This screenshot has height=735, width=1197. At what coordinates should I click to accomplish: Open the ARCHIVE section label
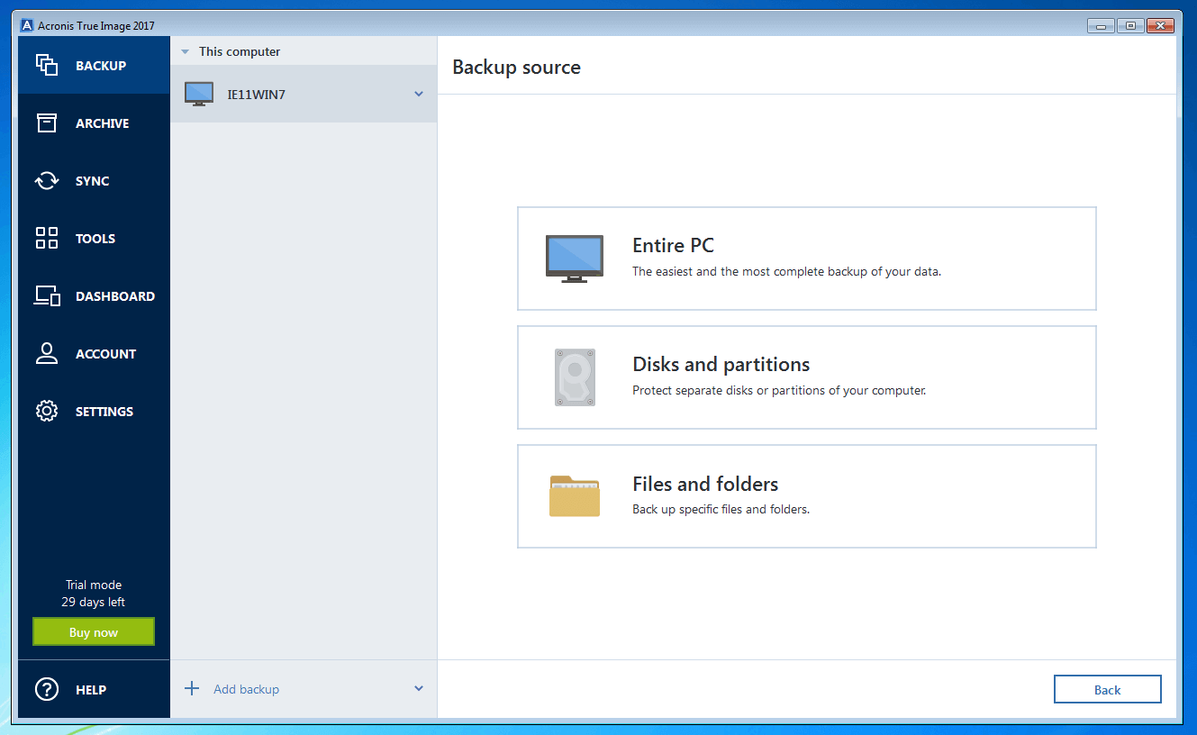click(103, 123)
